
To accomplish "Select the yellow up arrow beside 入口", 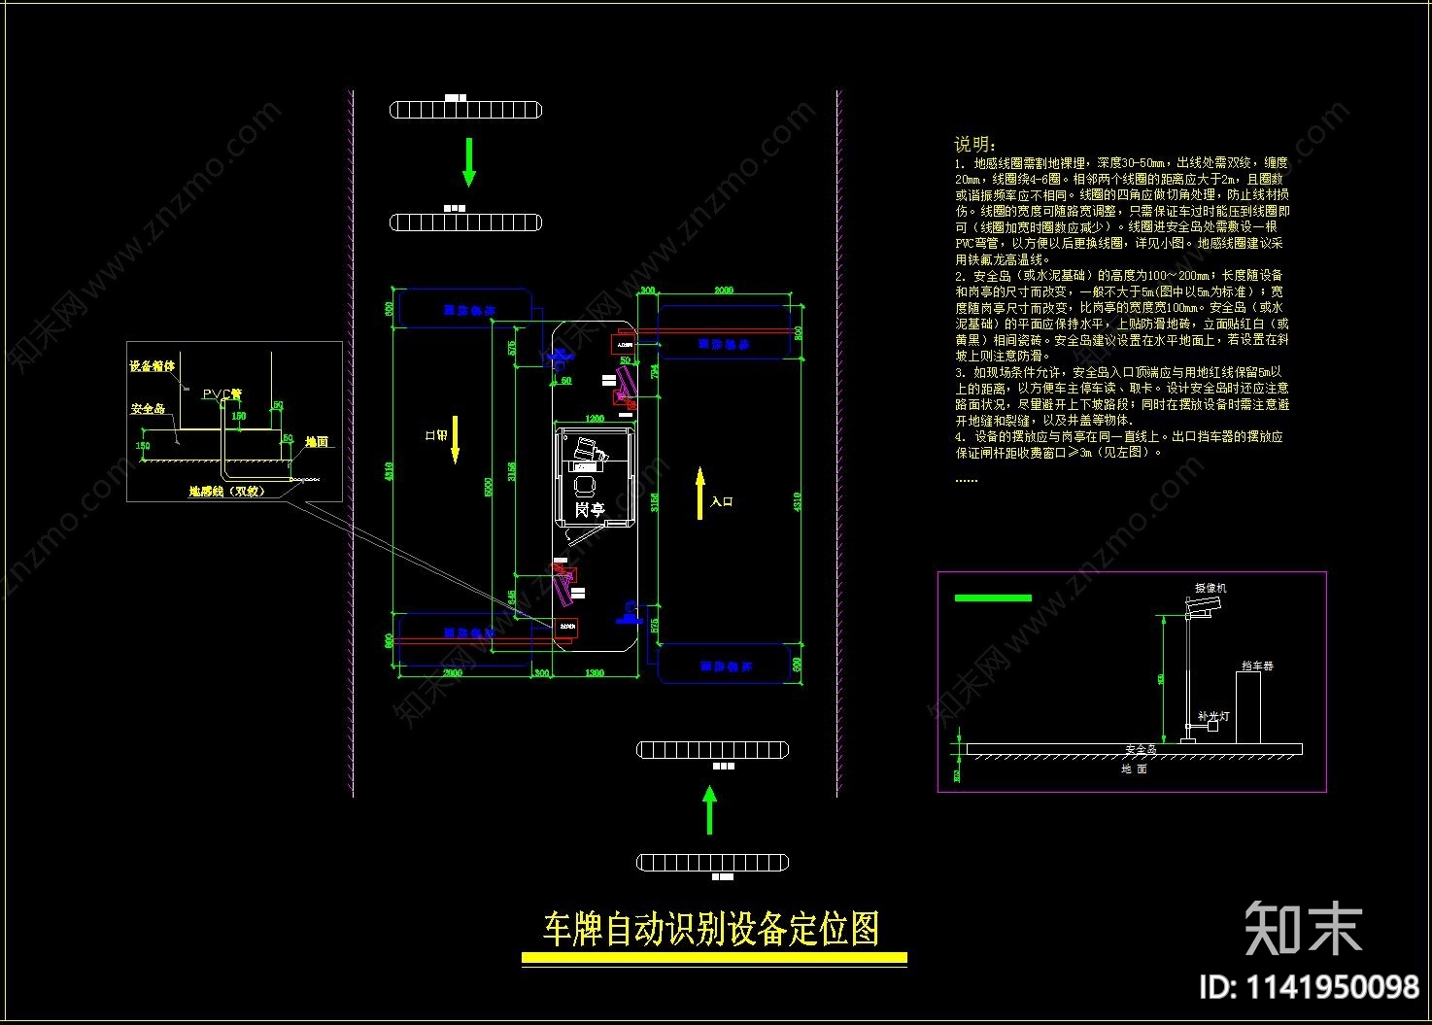I will (699, 494).
